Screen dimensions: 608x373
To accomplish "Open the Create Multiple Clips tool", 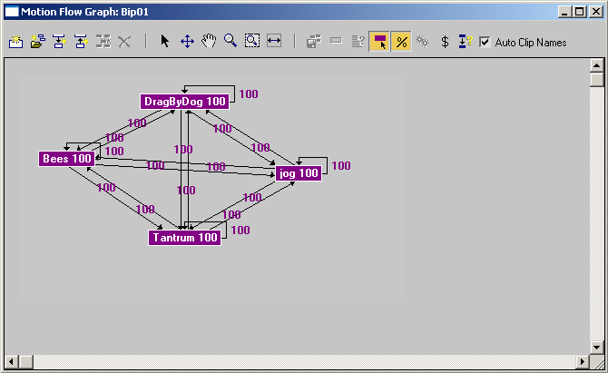I will 37,41.
